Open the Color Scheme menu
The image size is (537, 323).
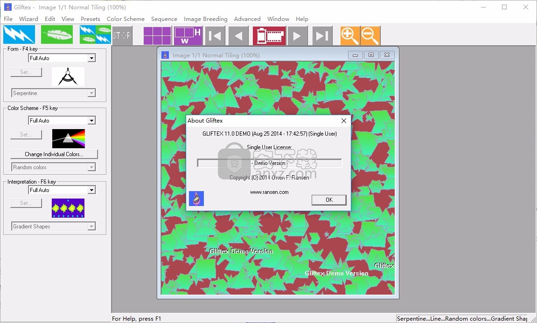(x=126, y=19)
